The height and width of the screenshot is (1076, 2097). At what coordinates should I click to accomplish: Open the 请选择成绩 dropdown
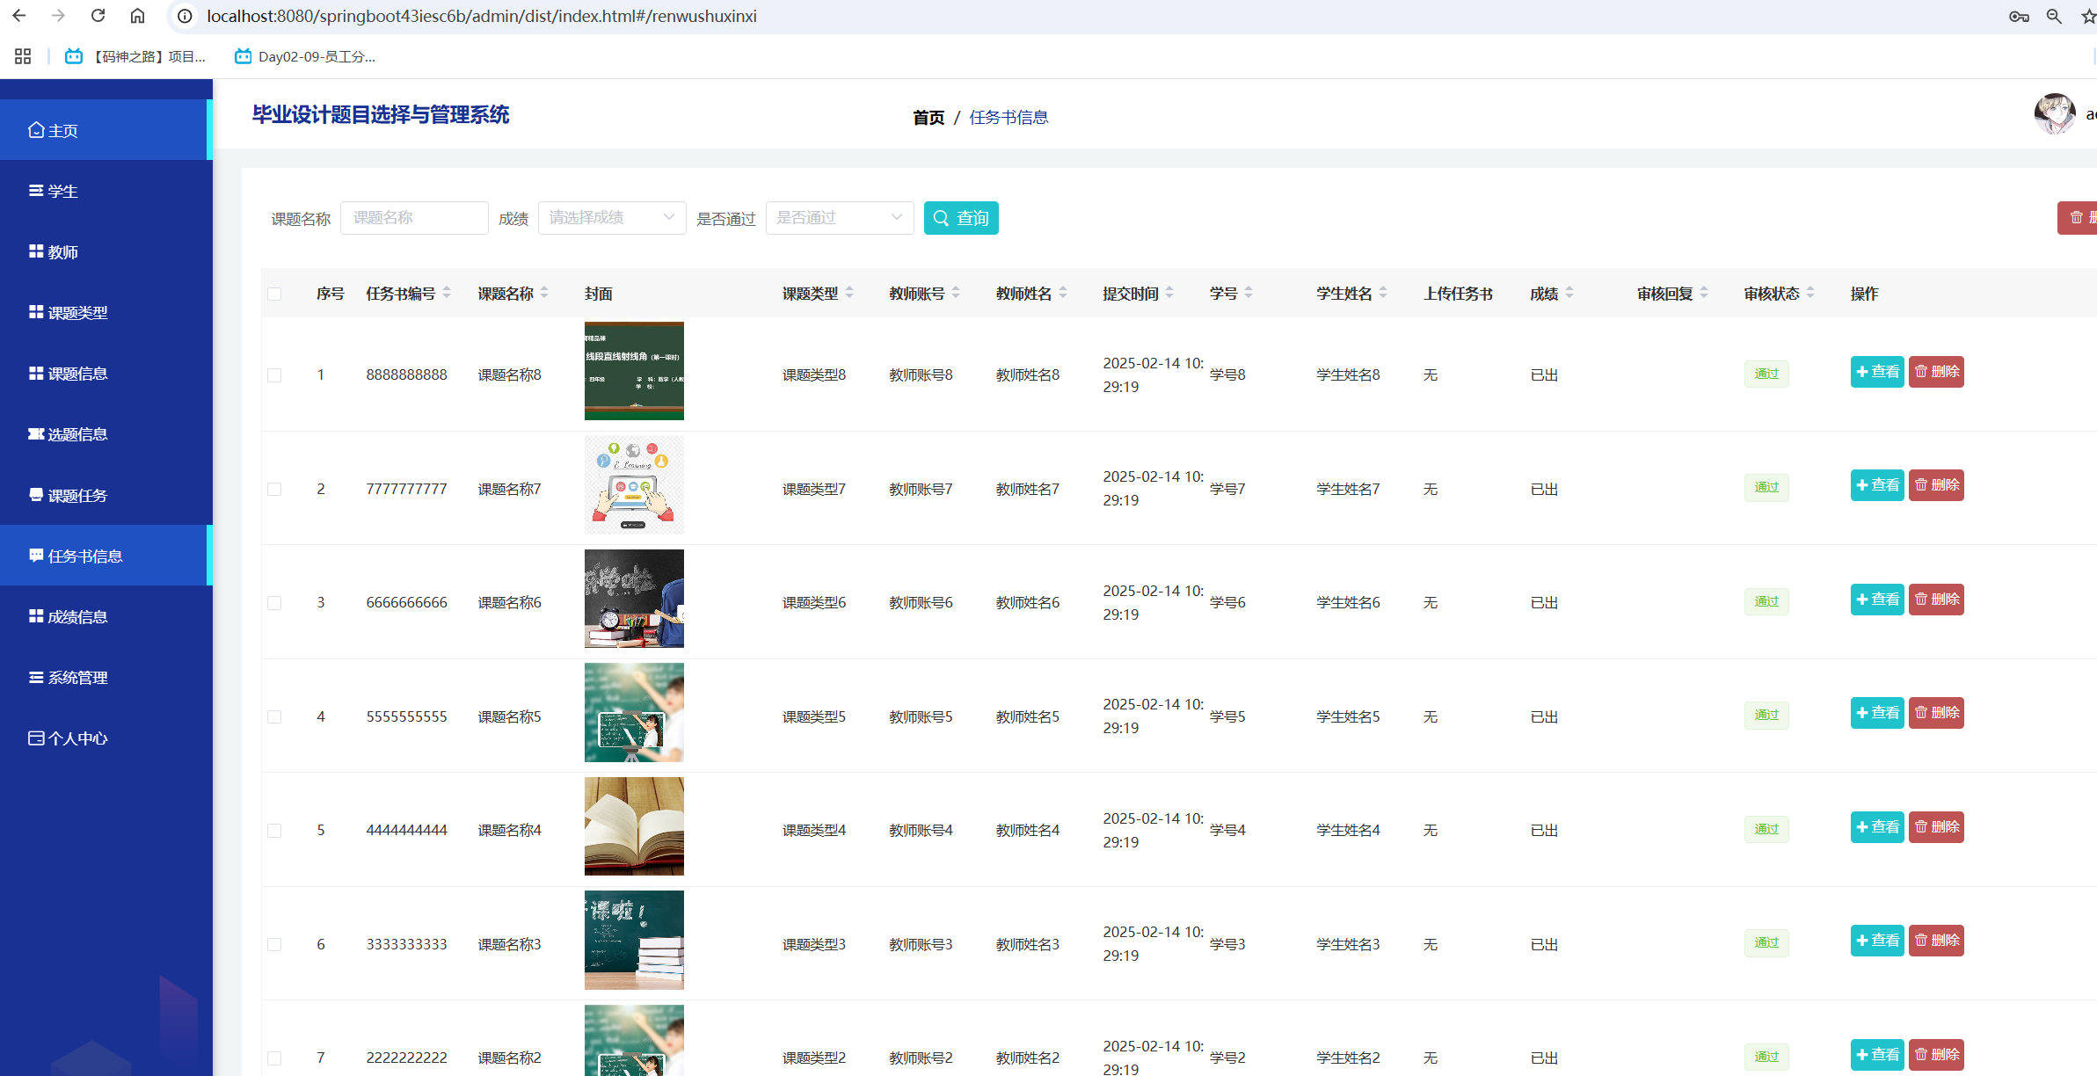tap(611, 218)
